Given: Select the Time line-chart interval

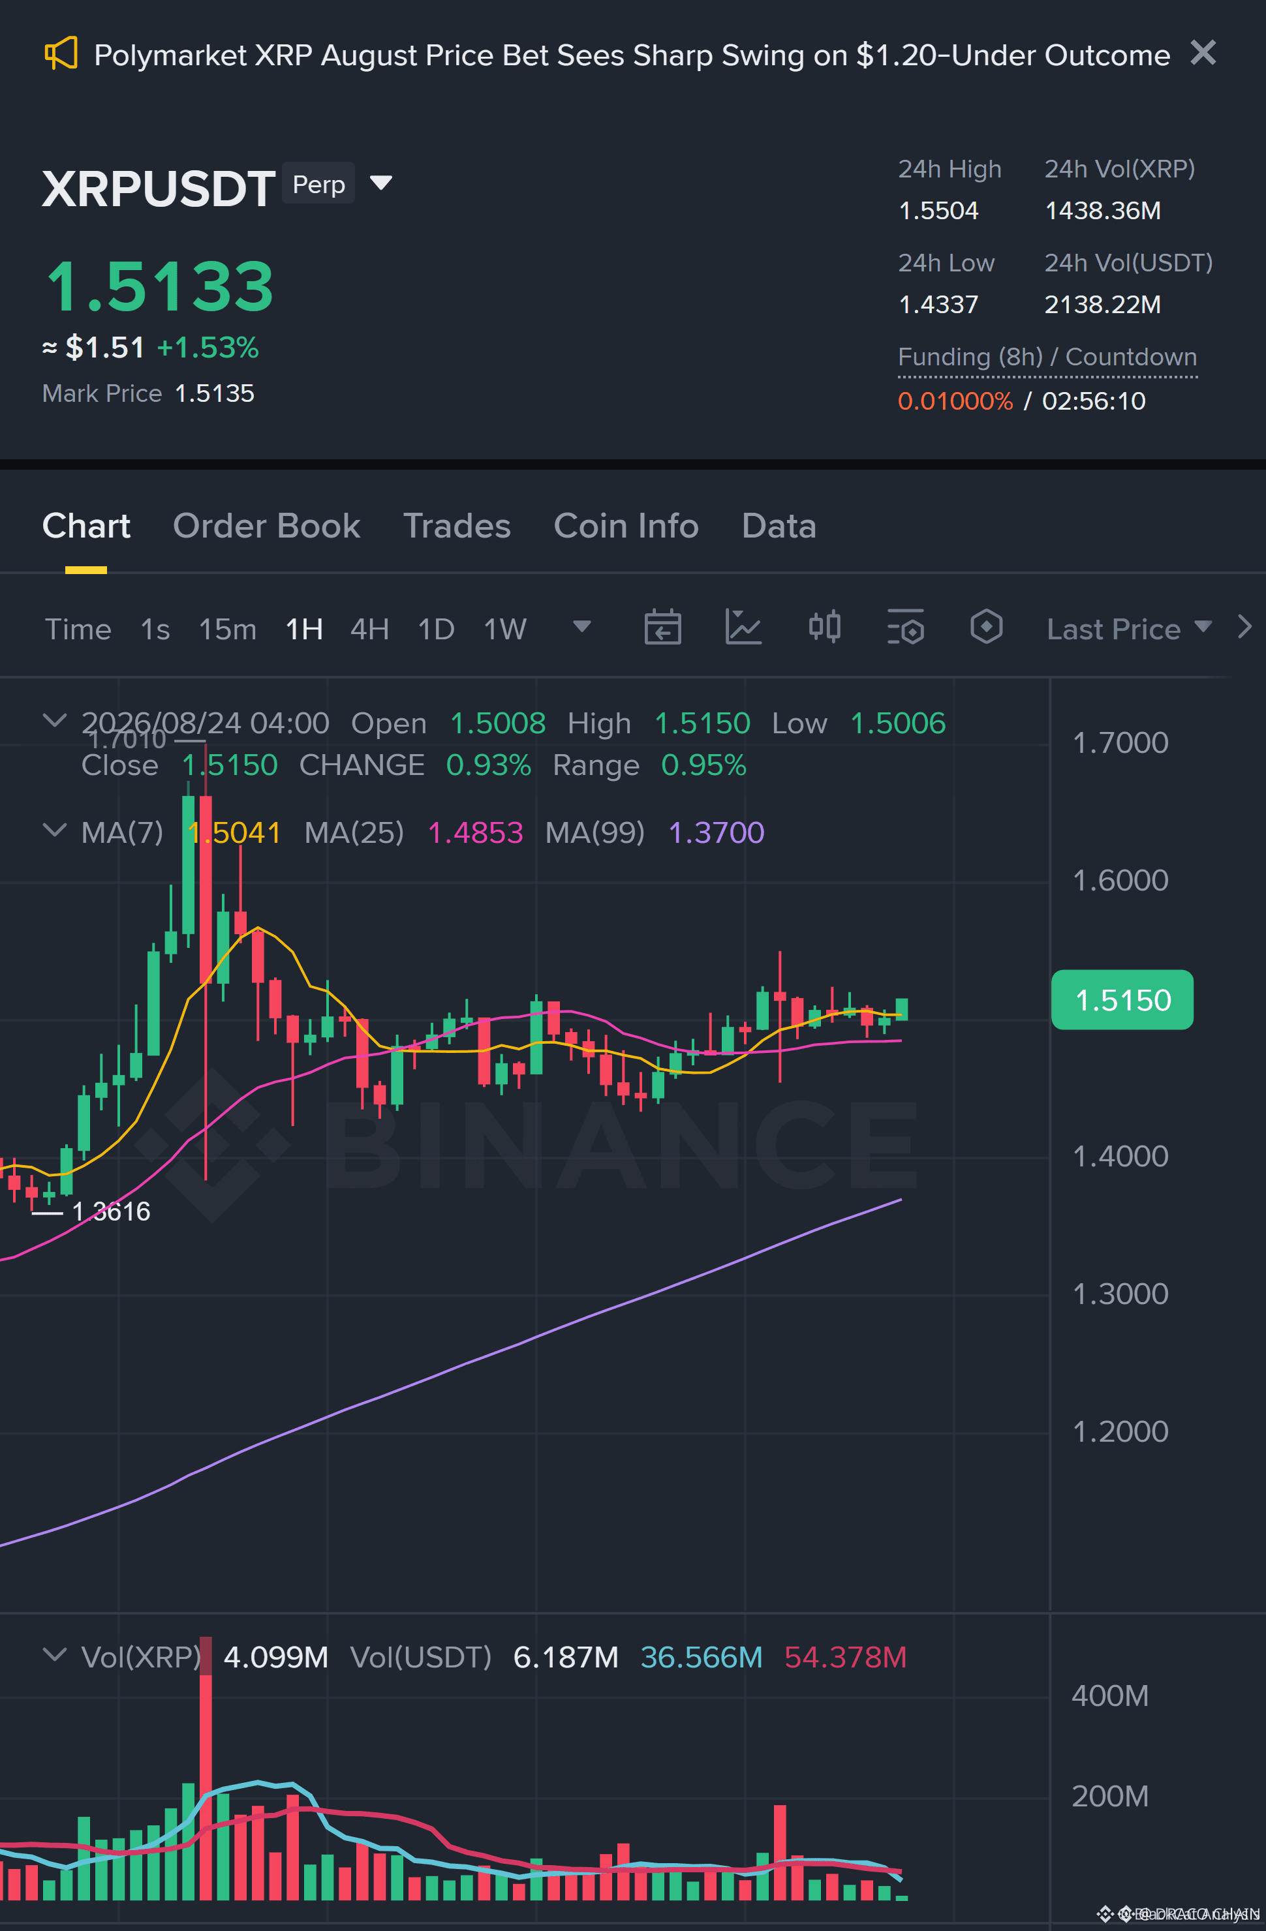Looking at the screenshot, I should pos(78,629).
